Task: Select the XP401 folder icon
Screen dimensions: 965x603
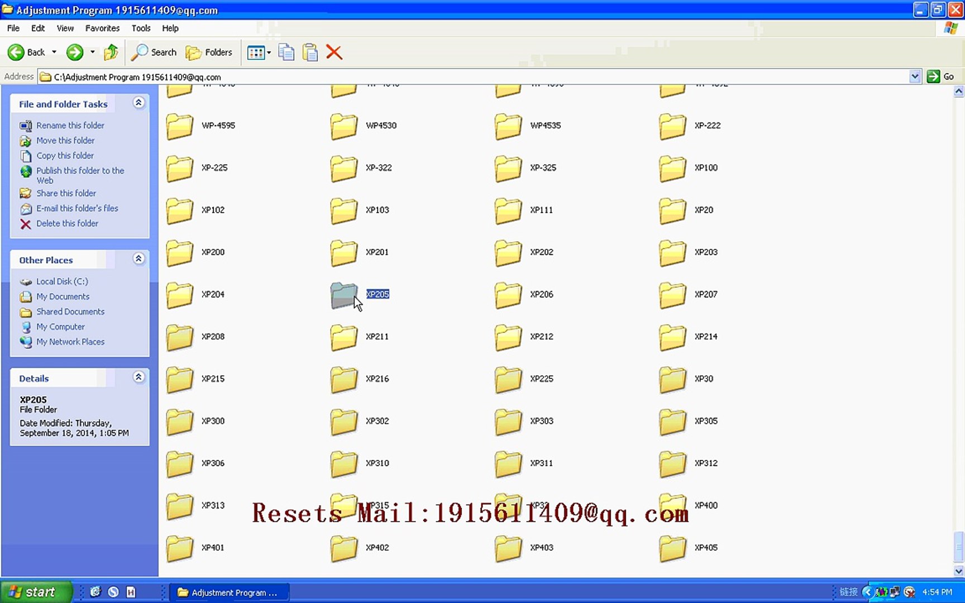Action: tap(179, 548)
